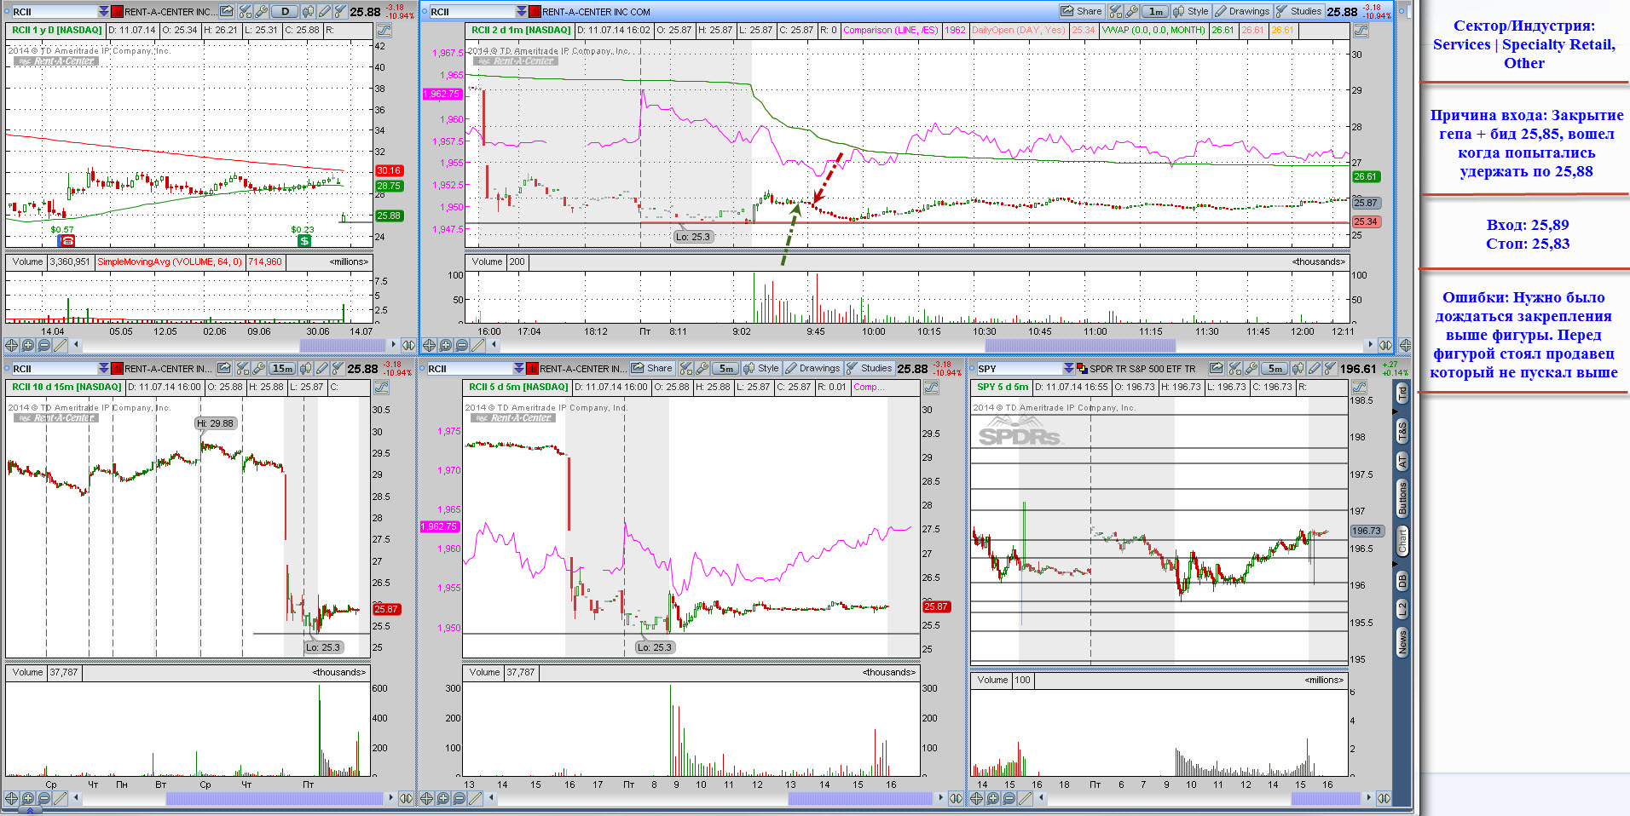1630x816 pixels.
Task: Open wrench settings icon on daily chart
Action: point(261,11)
